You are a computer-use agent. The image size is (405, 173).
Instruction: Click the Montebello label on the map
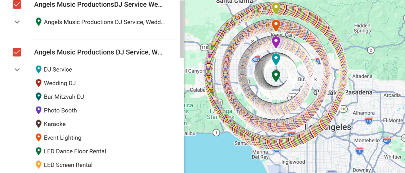pos(367,140)
